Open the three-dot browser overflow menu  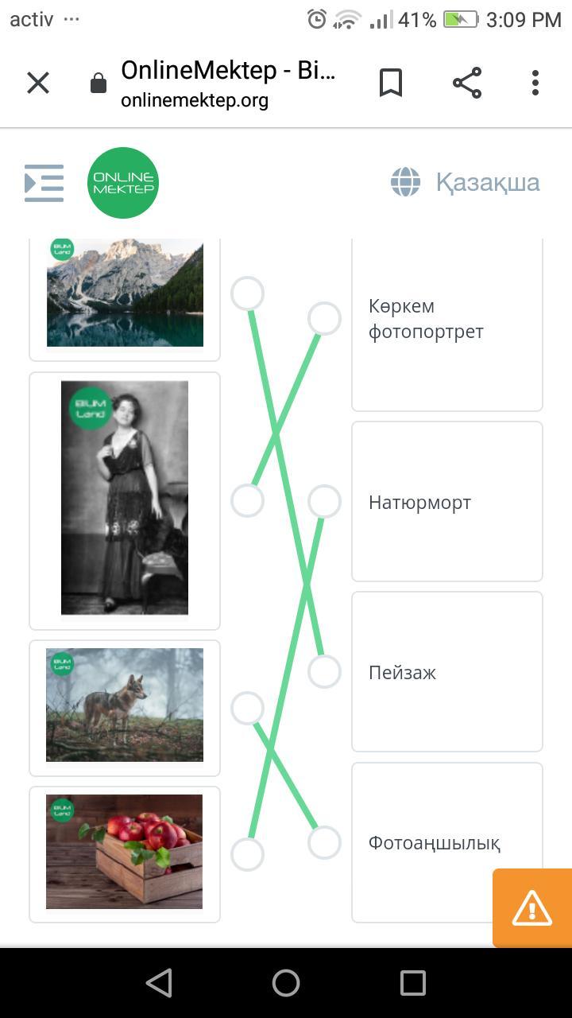(x=535, y=83)
